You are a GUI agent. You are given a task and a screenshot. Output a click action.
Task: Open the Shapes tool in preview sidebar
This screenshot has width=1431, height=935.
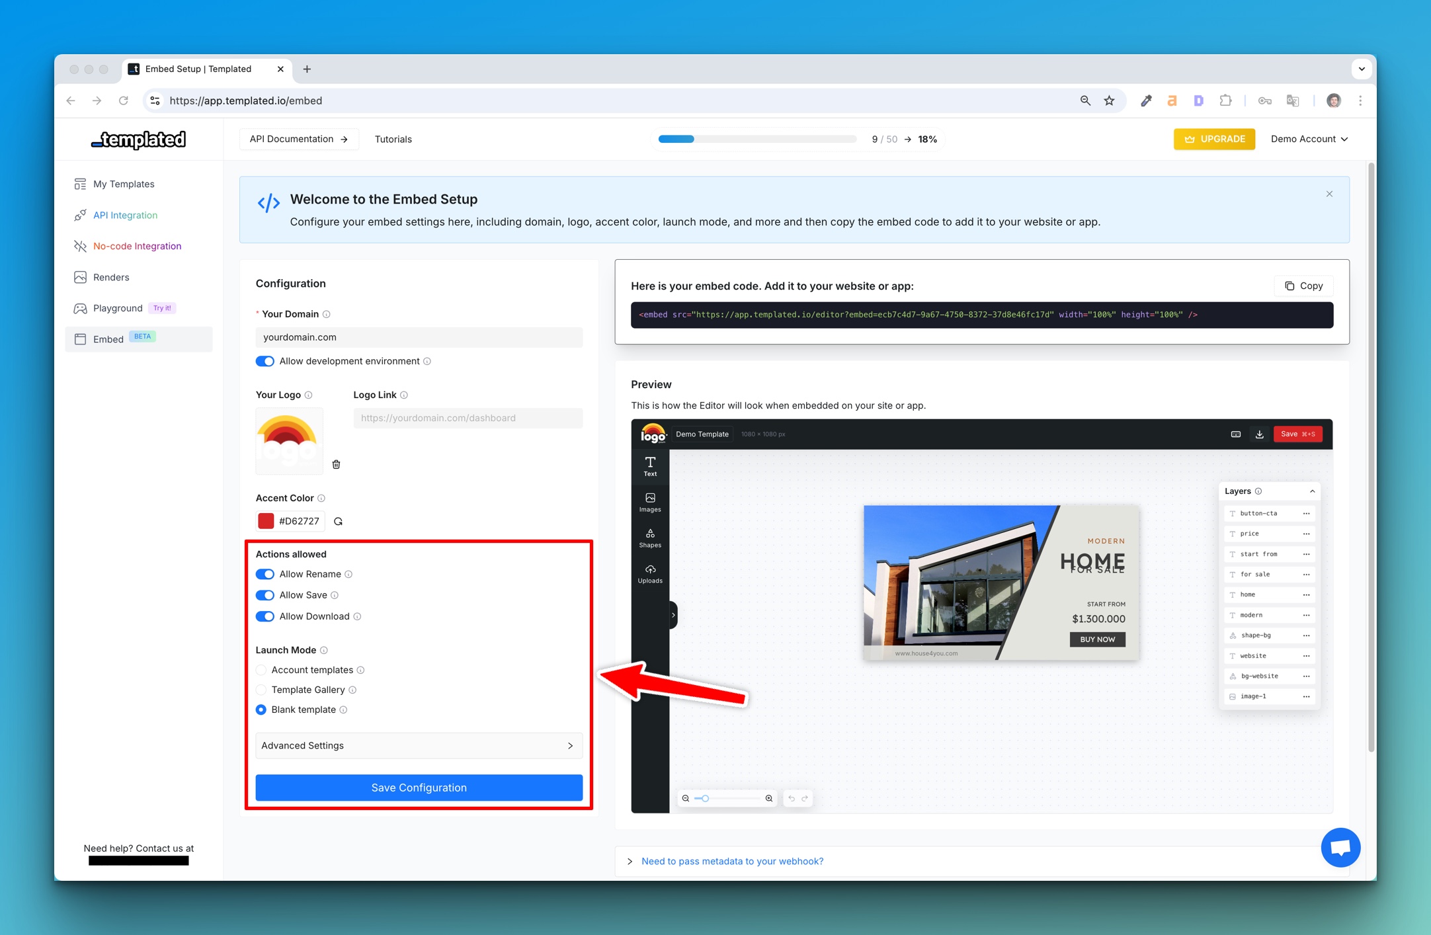[650, 538]
